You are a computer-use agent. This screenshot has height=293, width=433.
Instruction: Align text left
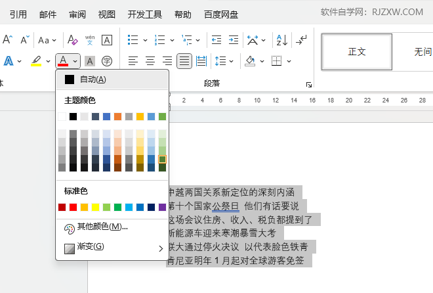(x=133, y=61)
